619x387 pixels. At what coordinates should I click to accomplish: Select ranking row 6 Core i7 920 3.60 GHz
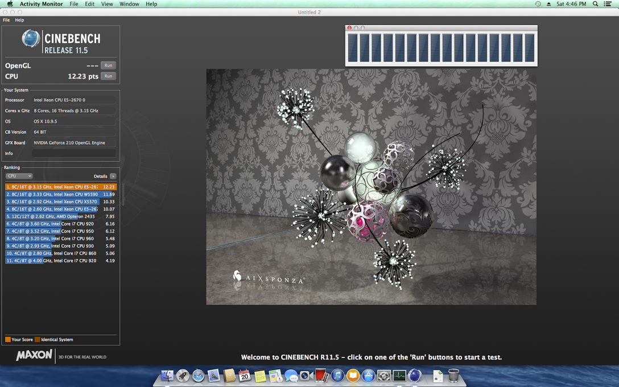pyautogui.click(x=61, y=224)
